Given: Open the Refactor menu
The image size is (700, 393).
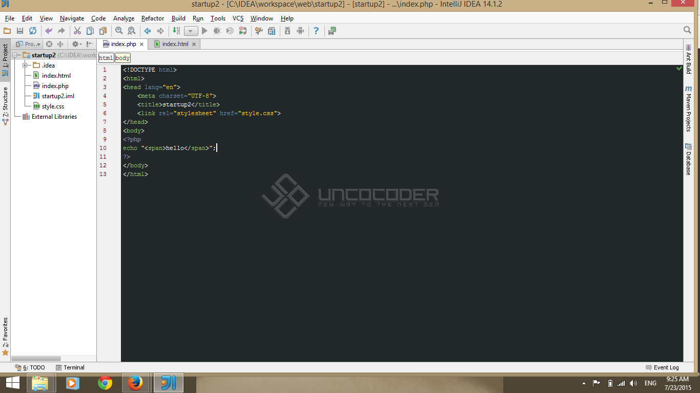Looking at the screenshot, I should 153,18.
